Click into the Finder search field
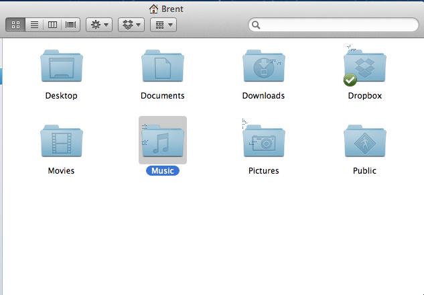Viewport: 424px width, 295px height. tap(334, 25)
